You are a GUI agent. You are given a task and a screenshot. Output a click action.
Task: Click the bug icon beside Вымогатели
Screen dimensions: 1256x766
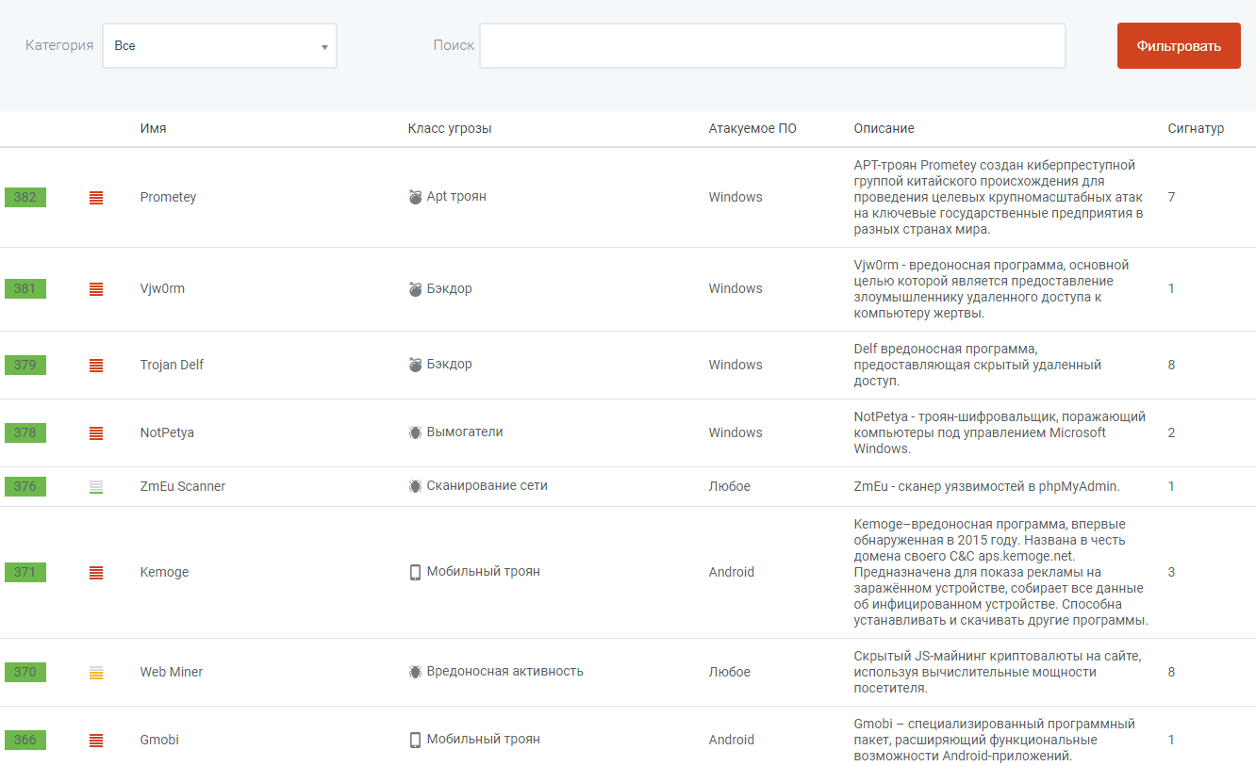pyautogui.click(x=415, y=432)
